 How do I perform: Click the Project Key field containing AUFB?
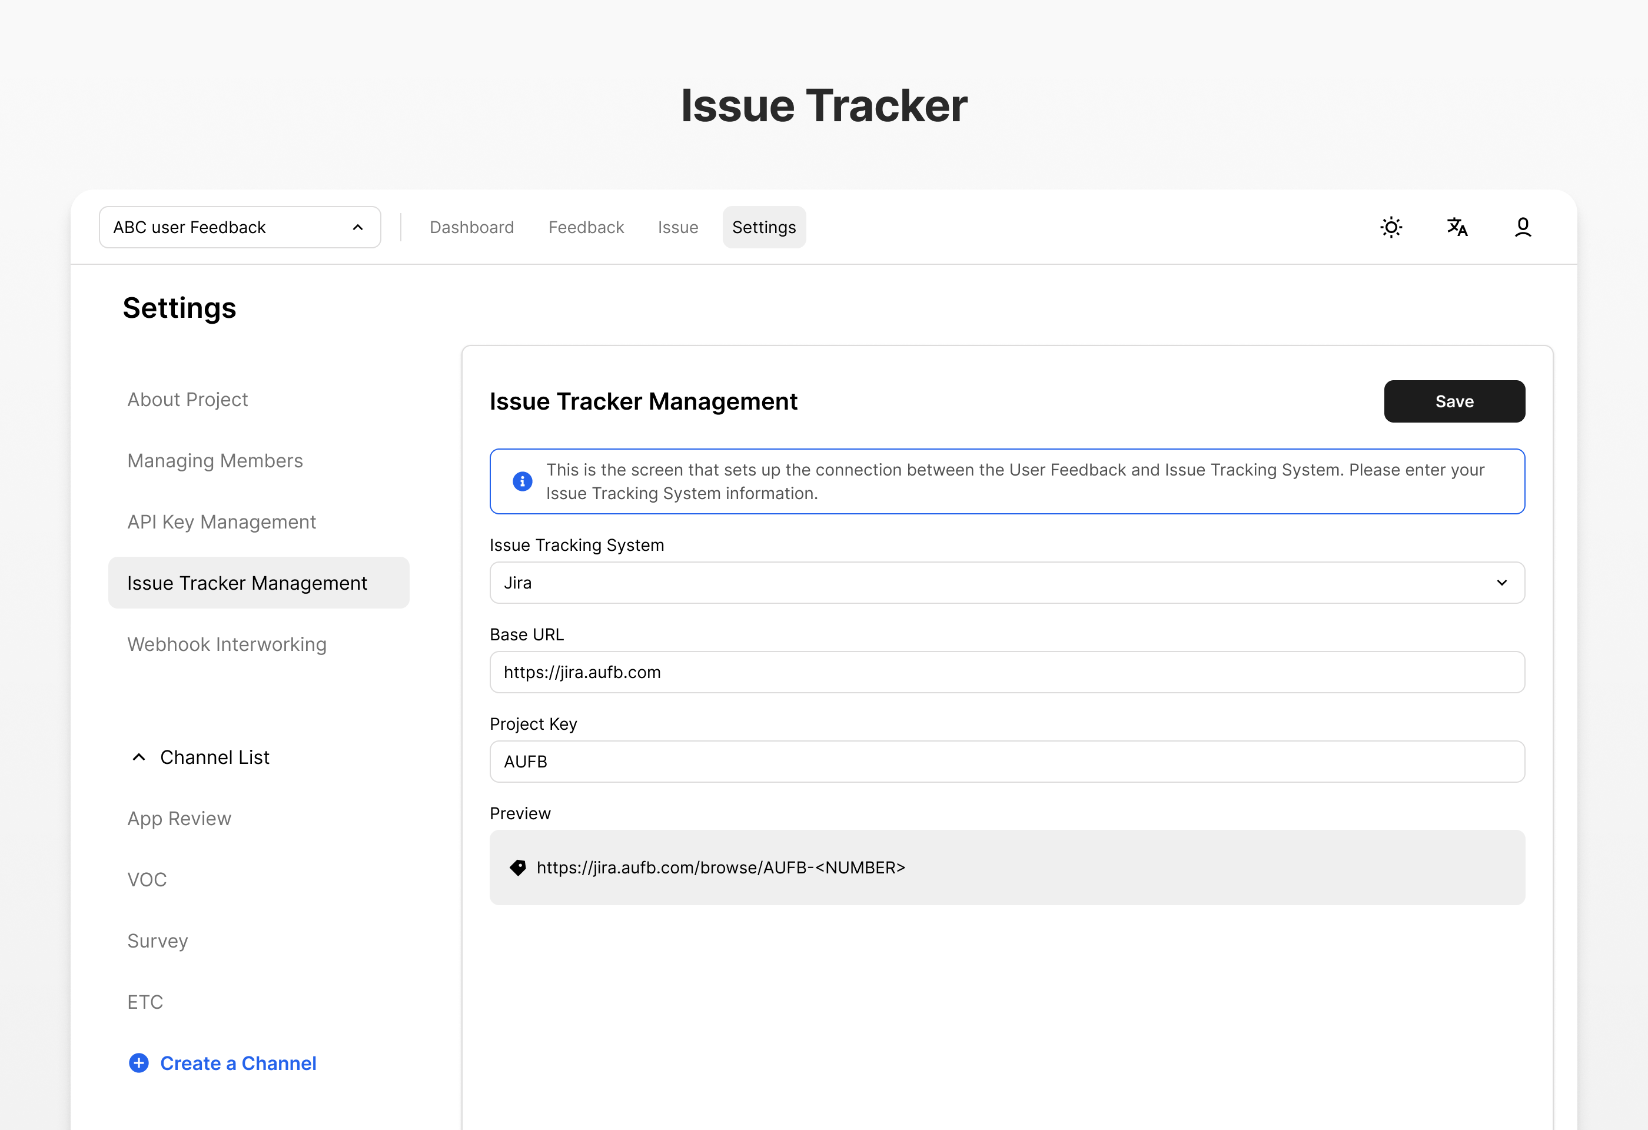[x=1007, y=762]
